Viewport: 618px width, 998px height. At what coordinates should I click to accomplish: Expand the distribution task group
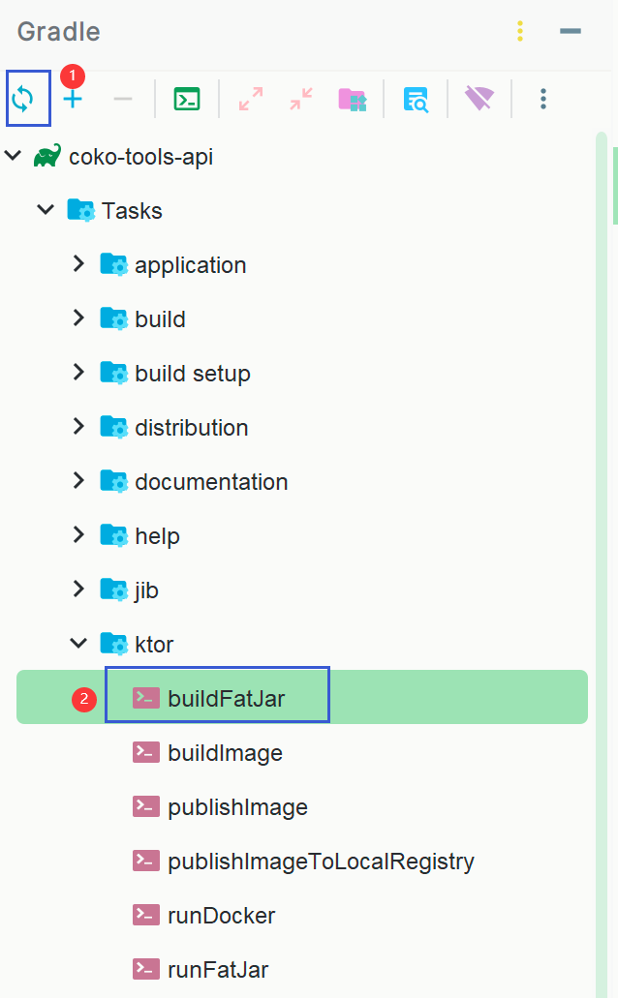pyautogui.click(x=78, y=427)
